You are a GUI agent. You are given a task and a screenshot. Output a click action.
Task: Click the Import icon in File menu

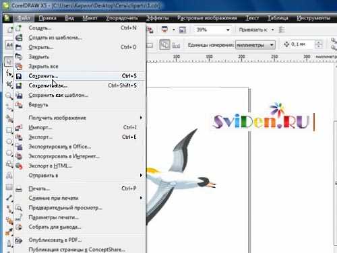(19, 128)
